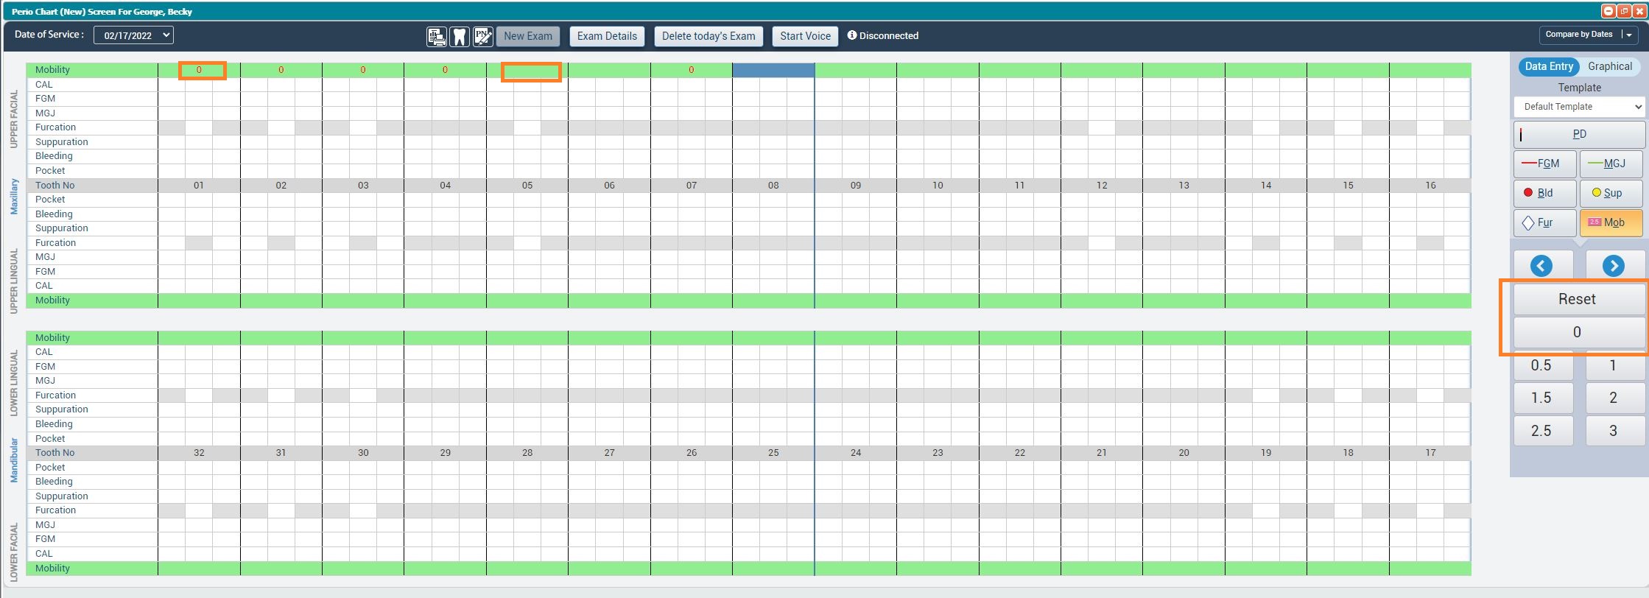Screen dimensions: 1649x598
Task: Expand the Default Template dropdown
Action: (1579, 107)
